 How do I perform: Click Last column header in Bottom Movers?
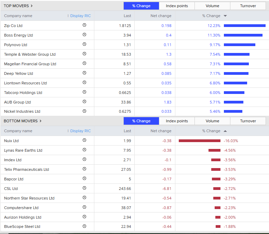[x=127, y=131]
